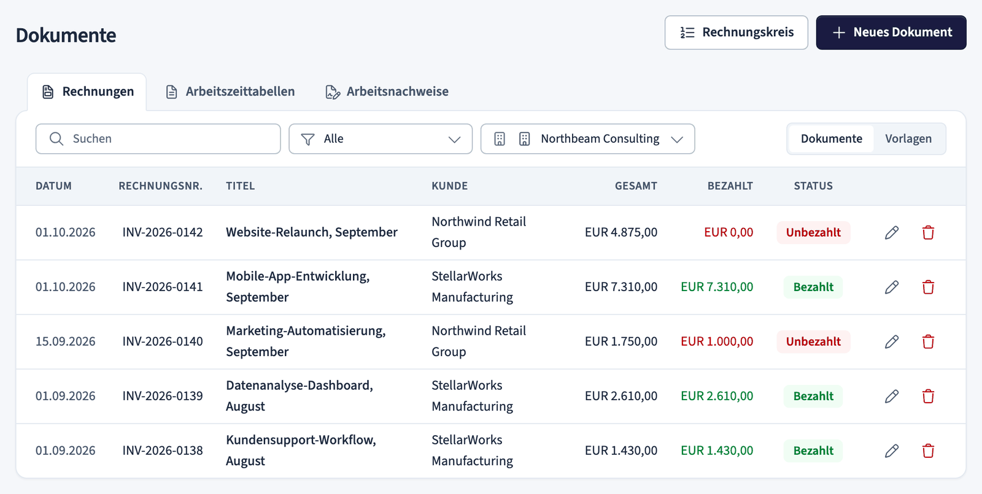
Task: Click the GESAMT column header
Action: [636, 186]
